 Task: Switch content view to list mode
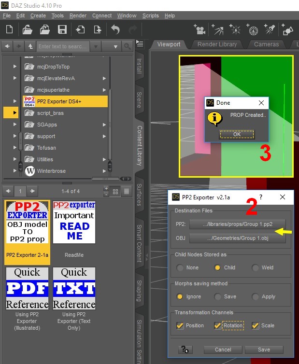(x=127, y=191)
